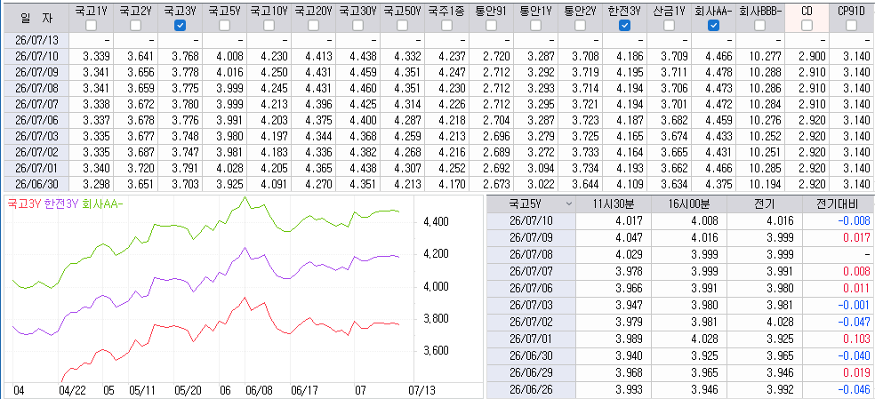Open the 국고5Y dropdown above the detail table
The width and height of the screenshot is (875, 399).
(x=531, y=204)
